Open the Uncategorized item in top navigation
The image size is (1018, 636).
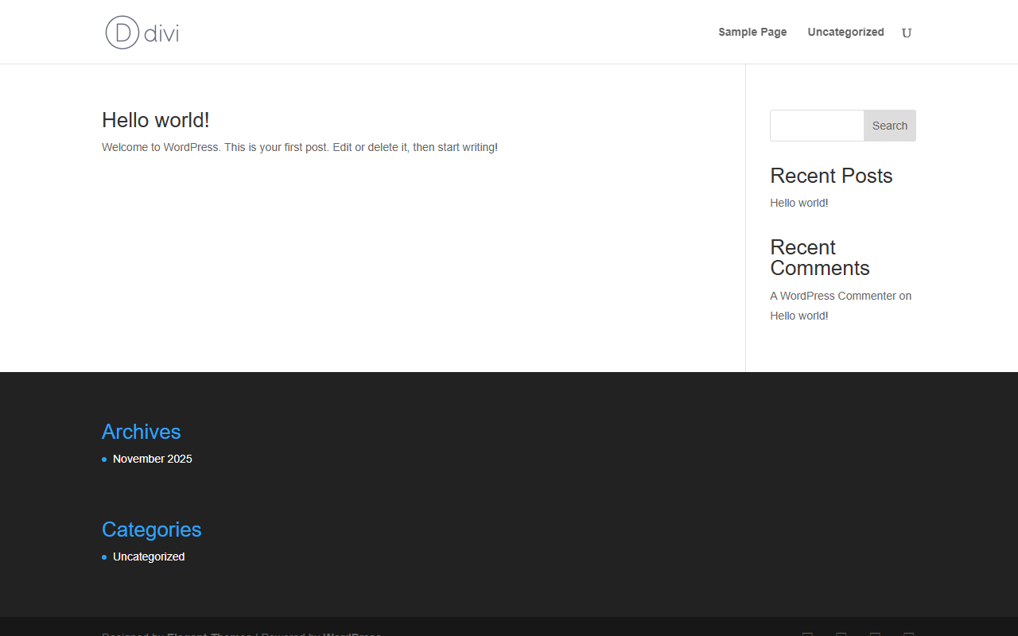point(845,32)
